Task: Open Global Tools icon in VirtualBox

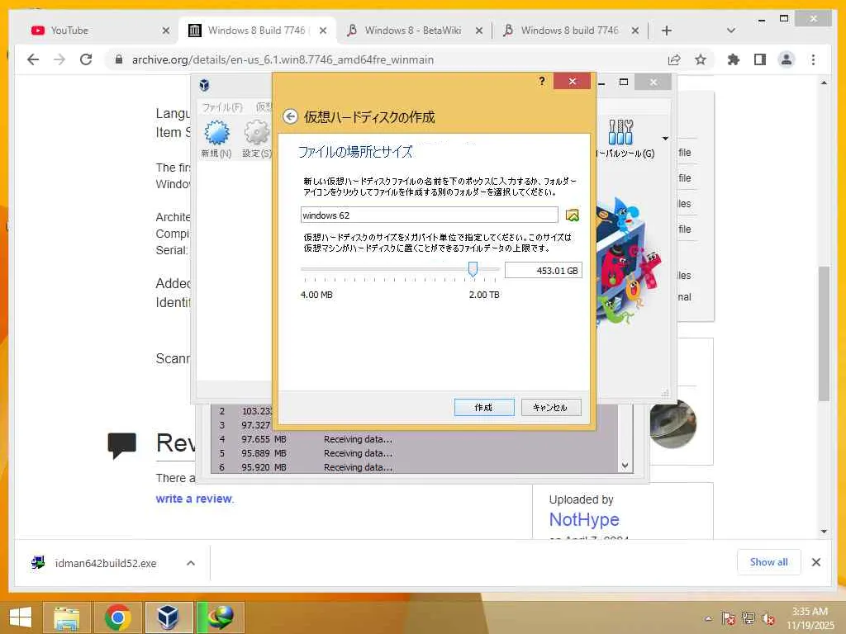Action: (x=620, y=132)
